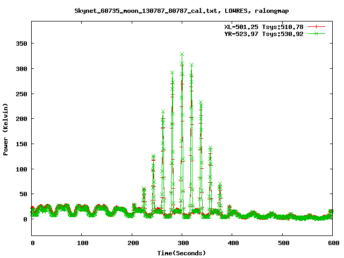The width and height of the screenshot is (344, 258).
Task: Click the green line sample beside YR legend
Action: tap(316, 33)
